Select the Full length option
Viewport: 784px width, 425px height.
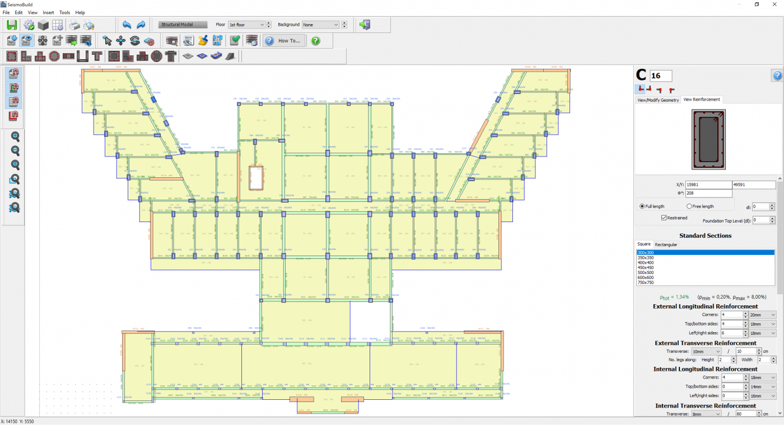point(642,206)
